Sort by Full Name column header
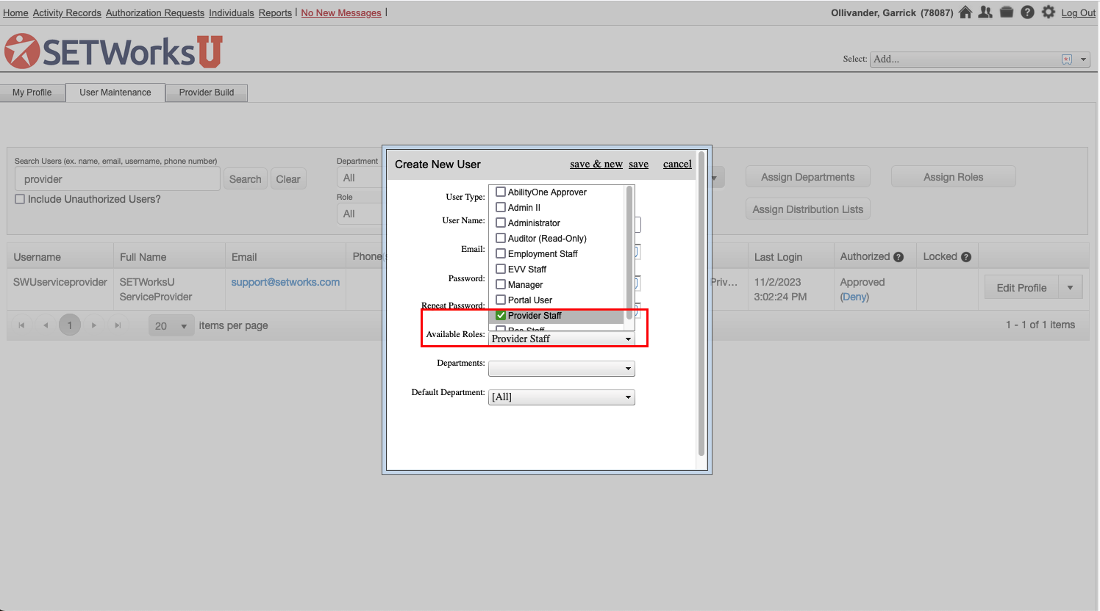Image resolution: width=1100 pixels, height=611 pixels. click(143, 257)
